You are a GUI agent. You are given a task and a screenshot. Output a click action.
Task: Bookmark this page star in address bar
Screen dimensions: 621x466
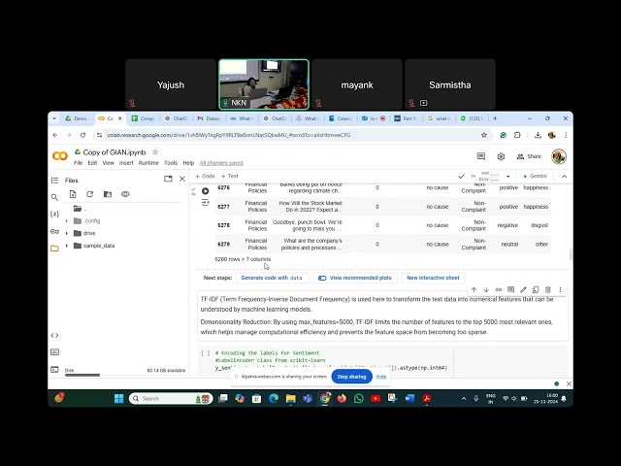[484, 135]
